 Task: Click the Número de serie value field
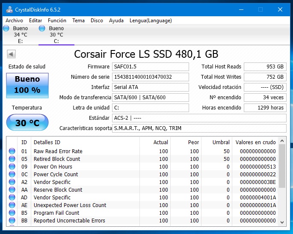[x=150, y=77]
